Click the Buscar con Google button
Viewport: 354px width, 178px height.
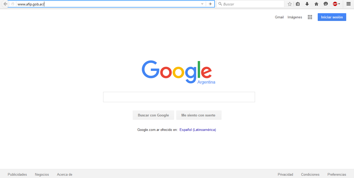153,115
